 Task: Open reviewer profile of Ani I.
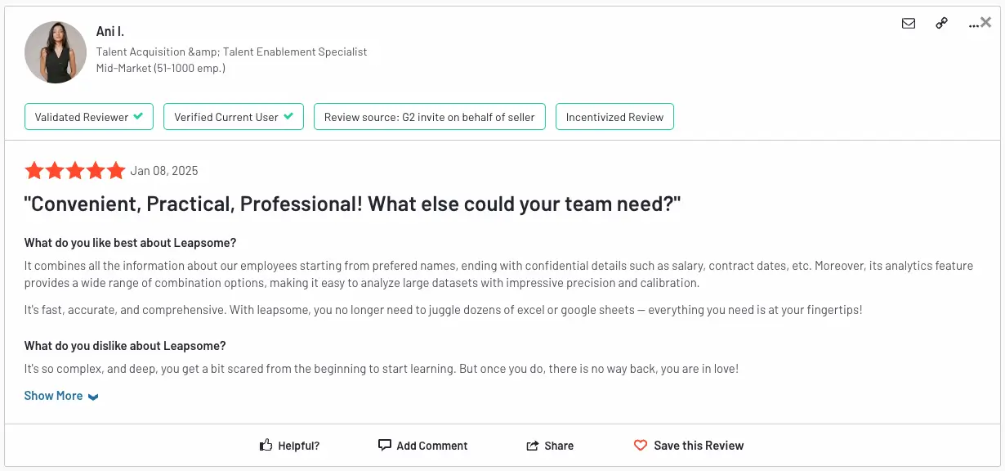pos(110,30)
